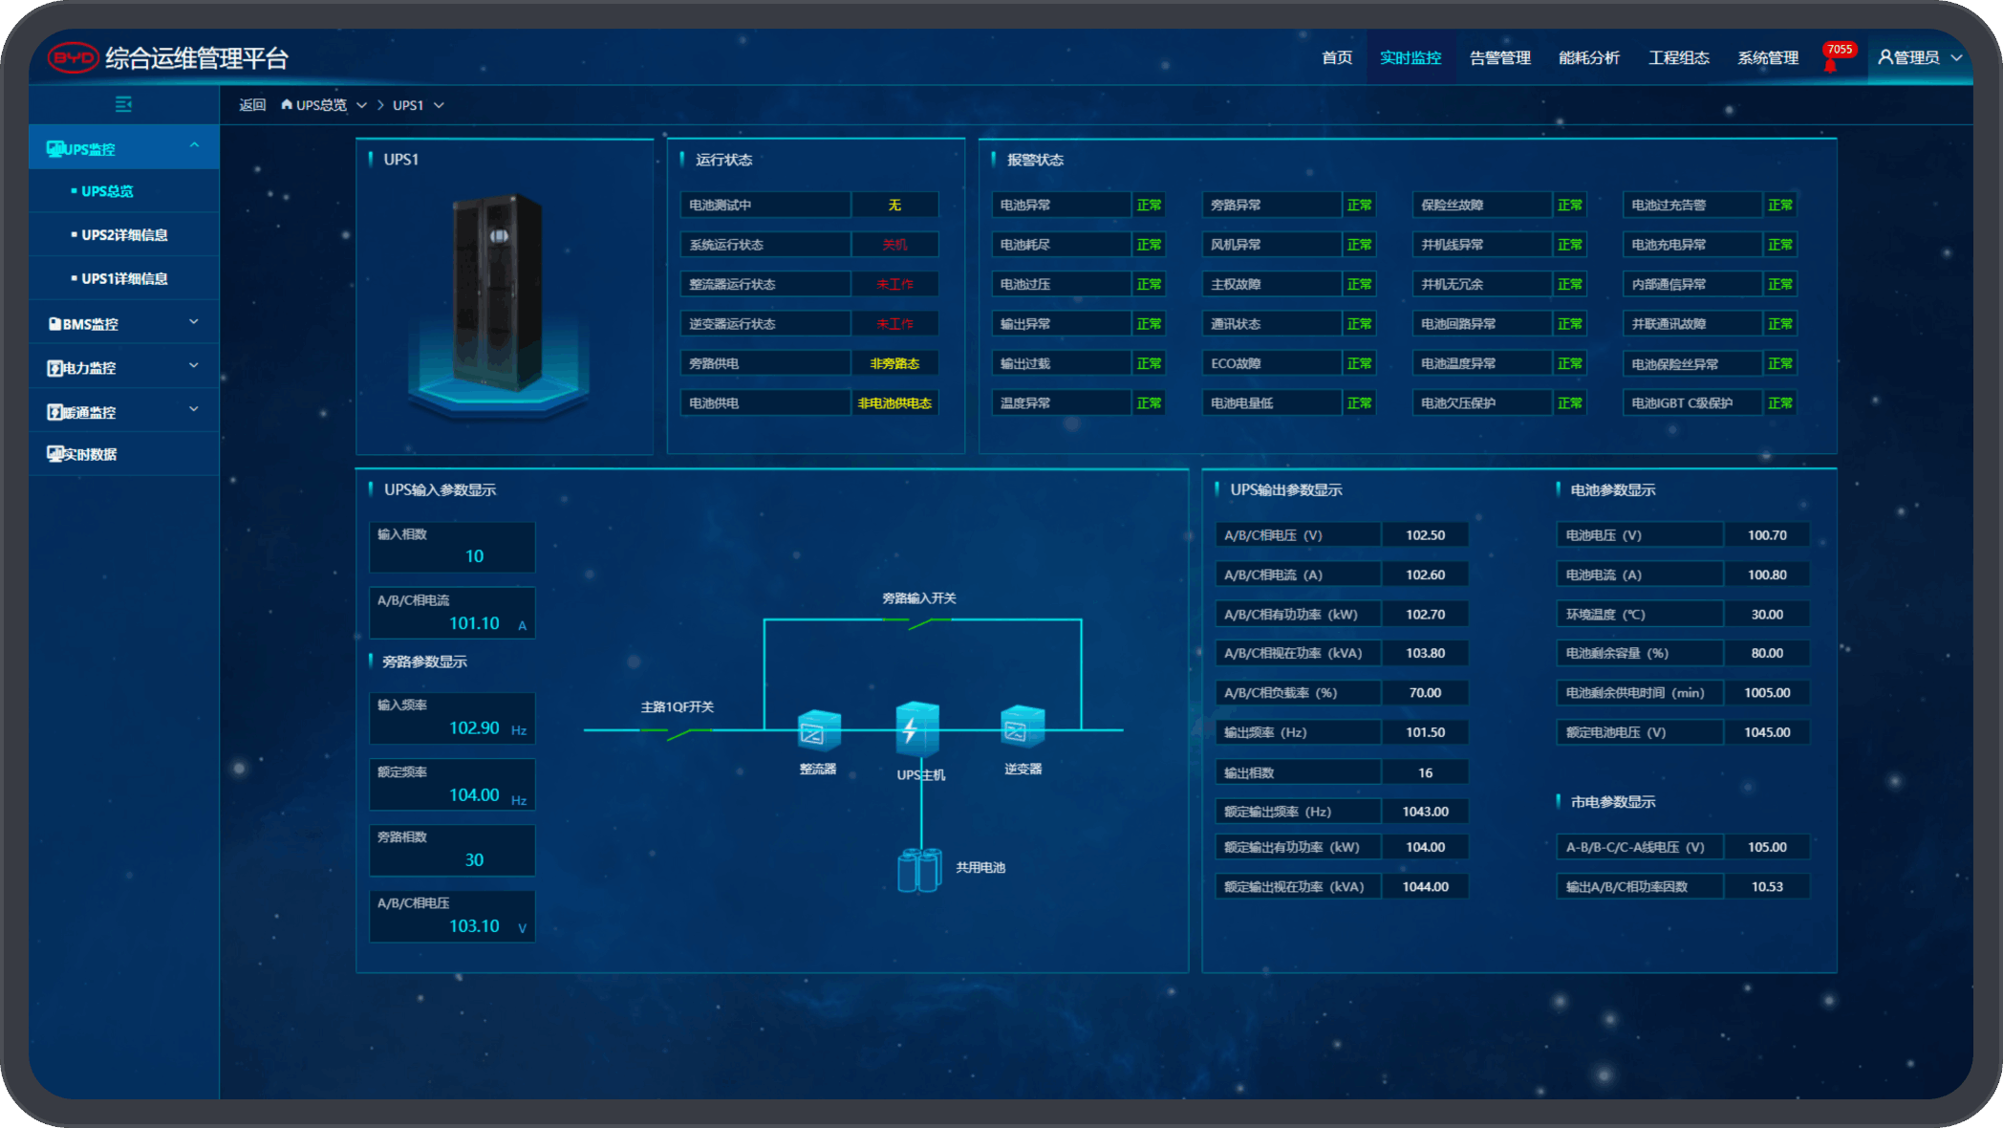
Task: Click the user avatar icon beside 管理员
Action: 1885,57
